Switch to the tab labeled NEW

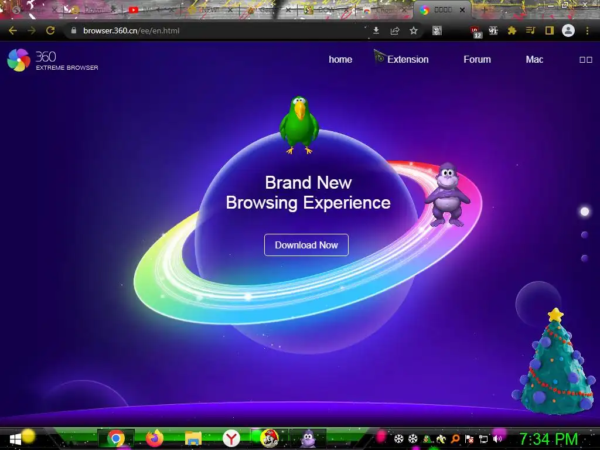coord(209,10)
